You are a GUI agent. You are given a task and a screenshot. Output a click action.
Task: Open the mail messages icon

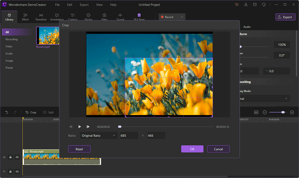coord(256,4)
